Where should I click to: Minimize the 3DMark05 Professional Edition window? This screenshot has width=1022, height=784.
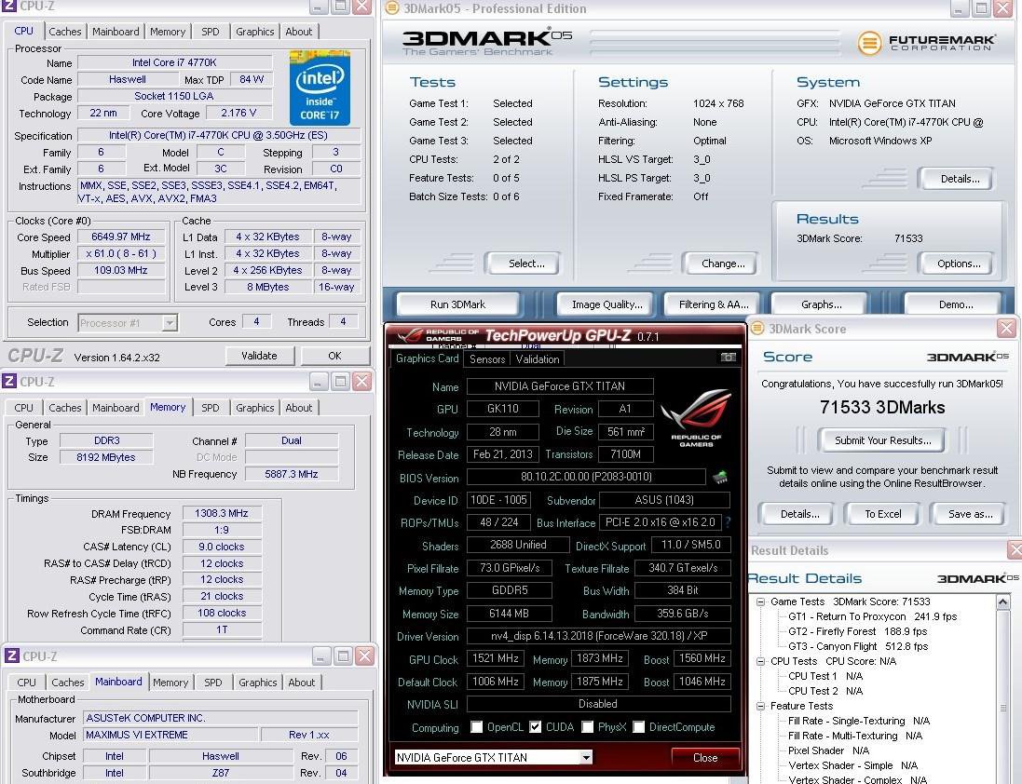click(960, 8)
